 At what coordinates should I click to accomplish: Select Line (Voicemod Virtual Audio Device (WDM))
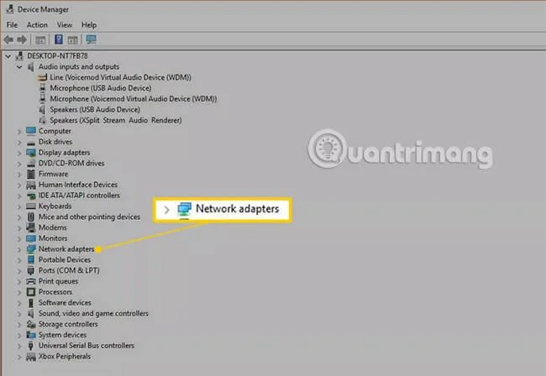120,77
